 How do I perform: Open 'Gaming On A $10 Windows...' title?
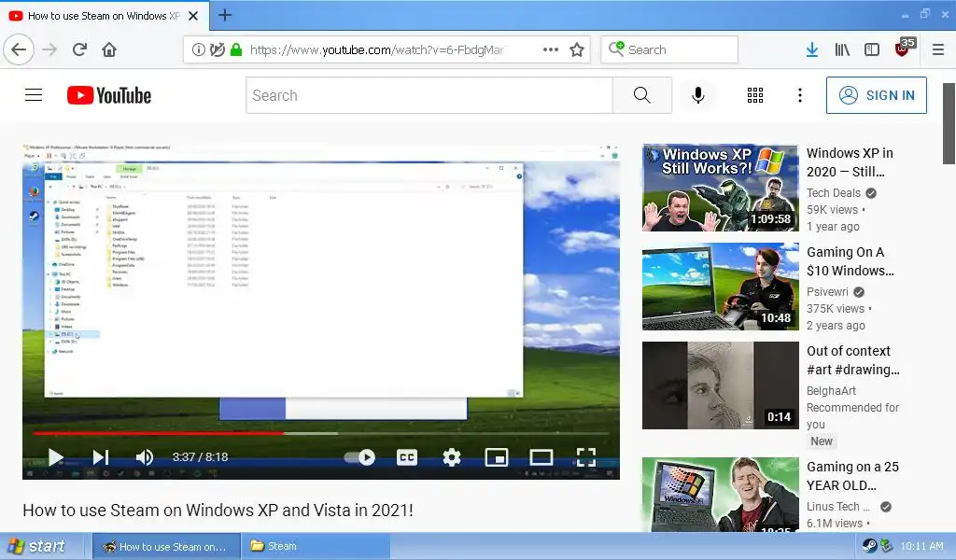tap(851, 260)
